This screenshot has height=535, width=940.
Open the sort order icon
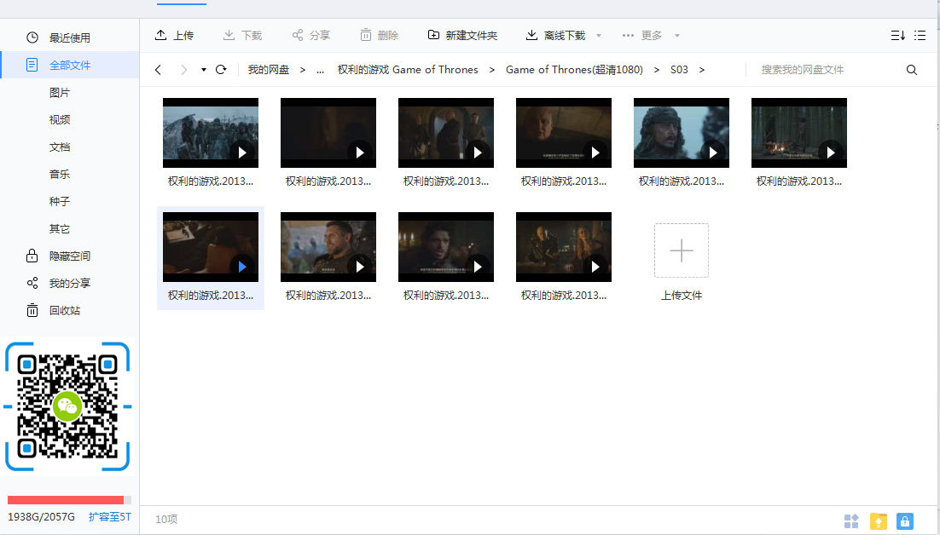click(897, 35)
